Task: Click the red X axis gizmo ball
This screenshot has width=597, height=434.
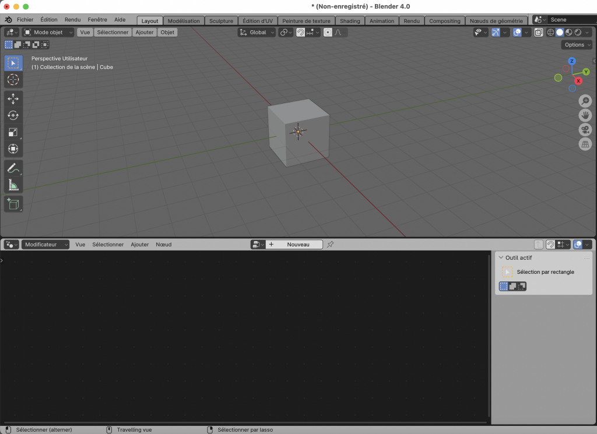Action: pyautogui.click(x=578, y=81)
